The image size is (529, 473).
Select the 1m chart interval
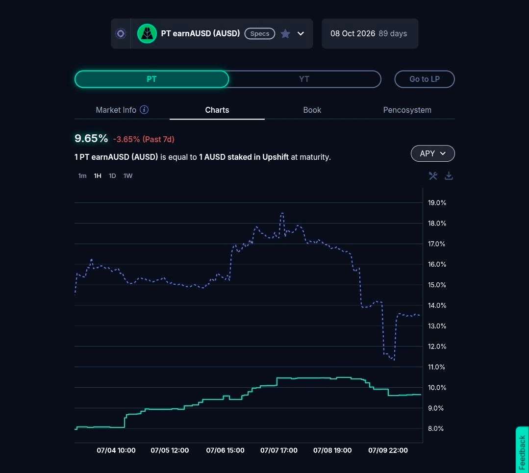82,176
